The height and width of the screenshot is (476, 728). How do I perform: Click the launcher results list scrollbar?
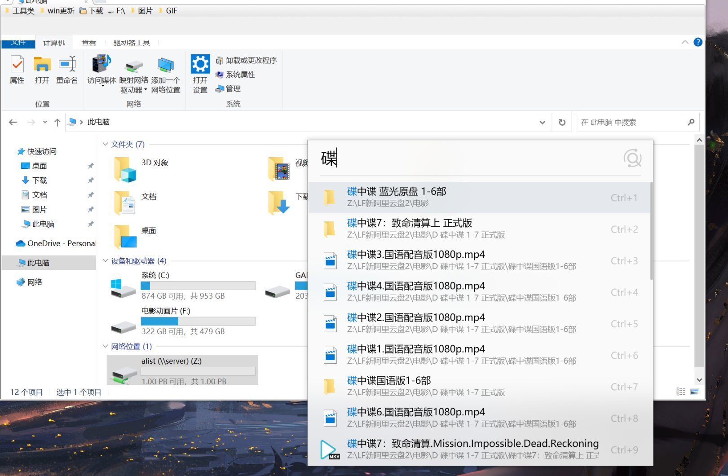click(651, 231)
